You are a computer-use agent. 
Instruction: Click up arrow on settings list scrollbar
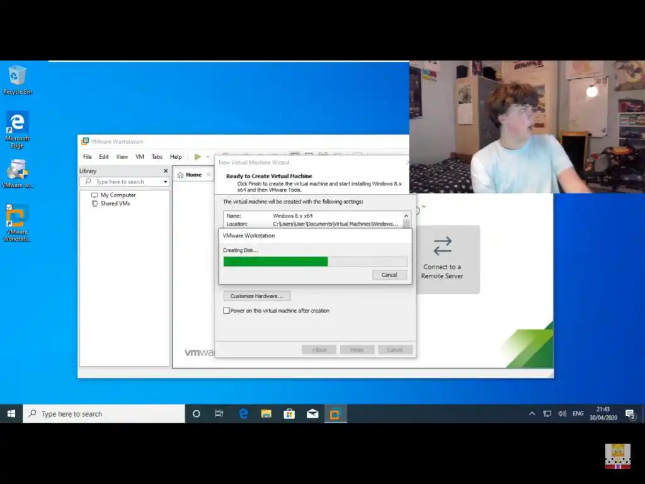click(x=406, y=216)
